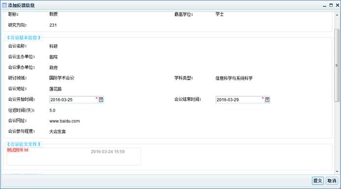
Task: Click the 取消 cancel button
Action: (x=332, y=181)
